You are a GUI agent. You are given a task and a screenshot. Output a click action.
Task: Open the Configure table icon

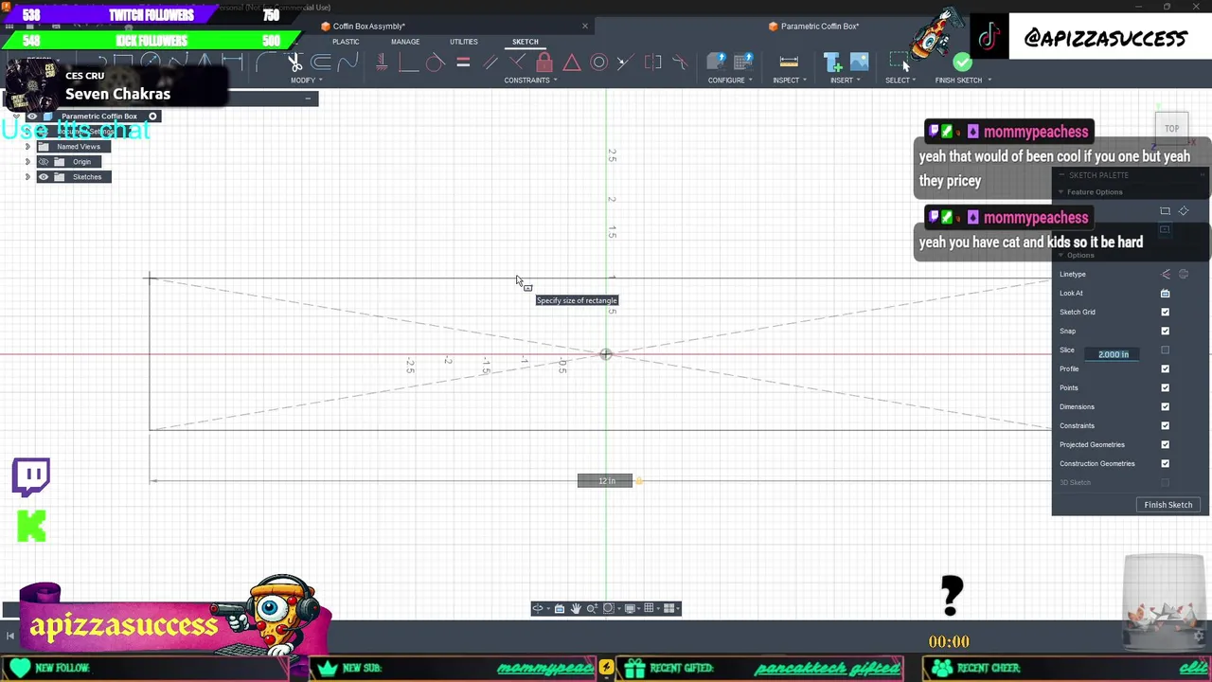pos(743,63)
